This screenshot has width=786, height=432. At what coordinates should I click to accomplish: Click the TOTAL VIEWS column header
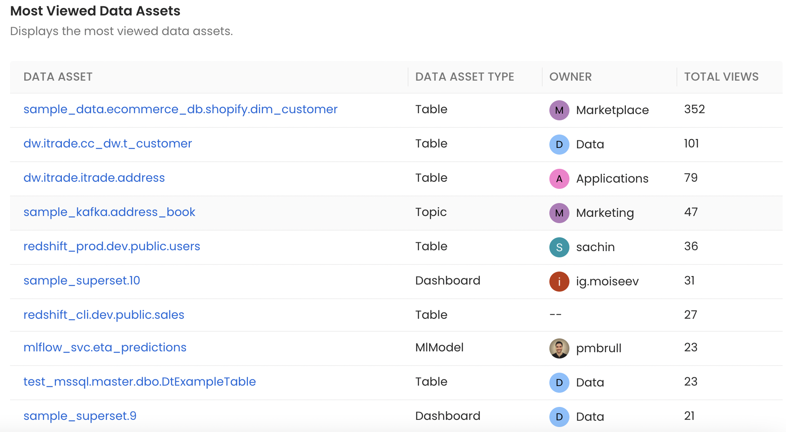(721, 77)
